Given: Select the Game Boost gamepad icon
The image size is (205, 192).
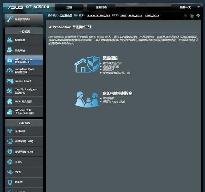Looking at the screenshot, I should (x=10, y=81).
